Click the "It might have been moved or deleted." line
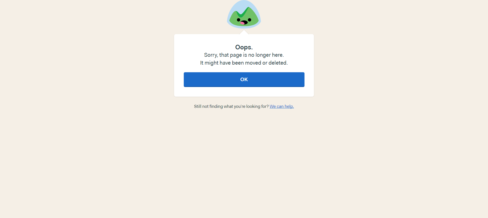488x218 pixels. pyautogui.click(x=244, y=63)
